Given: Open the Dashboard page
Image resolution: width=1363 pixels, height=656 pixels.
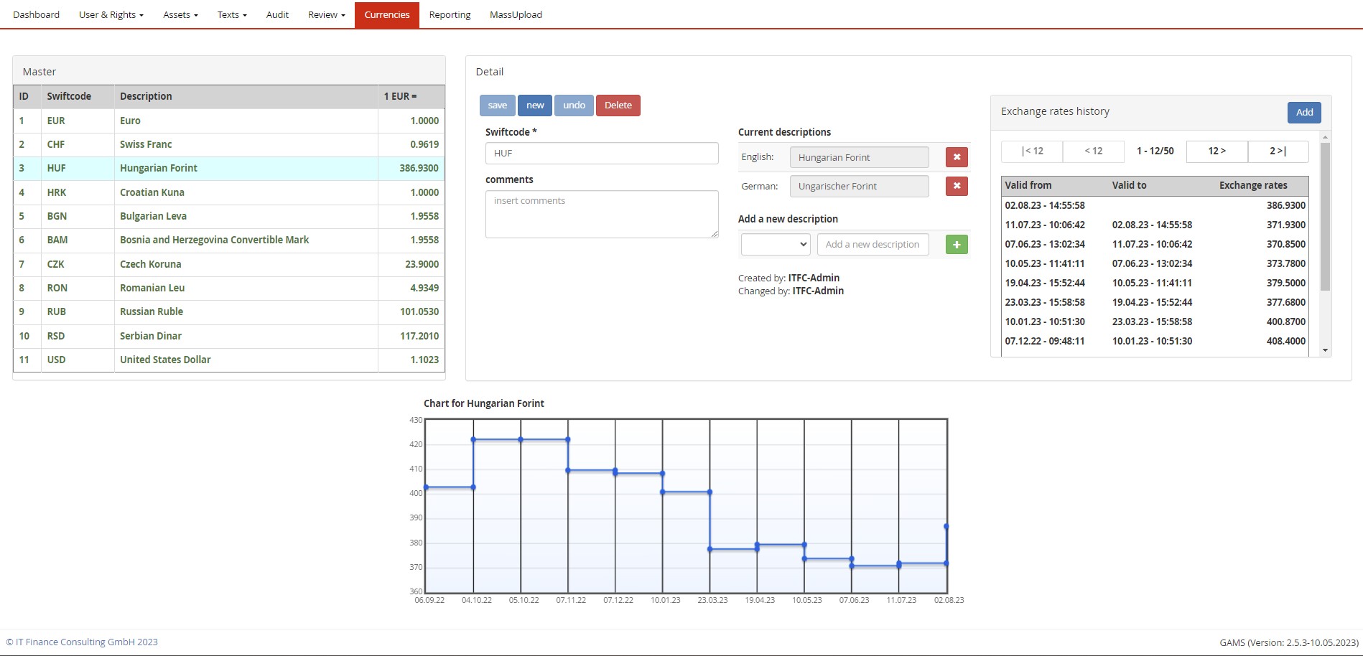Looking at the screenshot, I should (36, 14).
